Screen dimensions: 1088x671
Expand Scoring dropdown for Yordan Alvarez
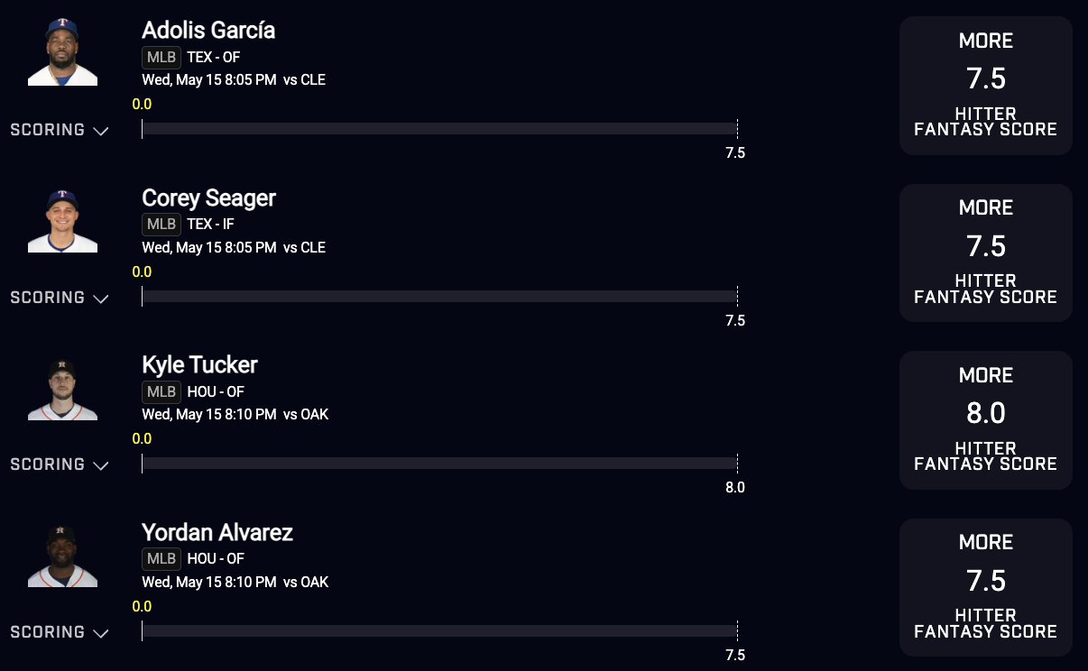(x=60, y=632)
